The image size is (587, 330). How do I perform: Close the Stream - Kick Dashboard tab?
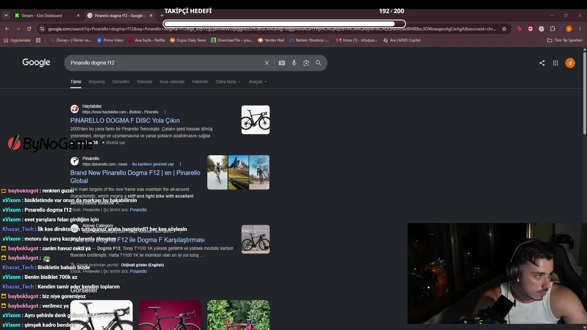tap(78, 16)
